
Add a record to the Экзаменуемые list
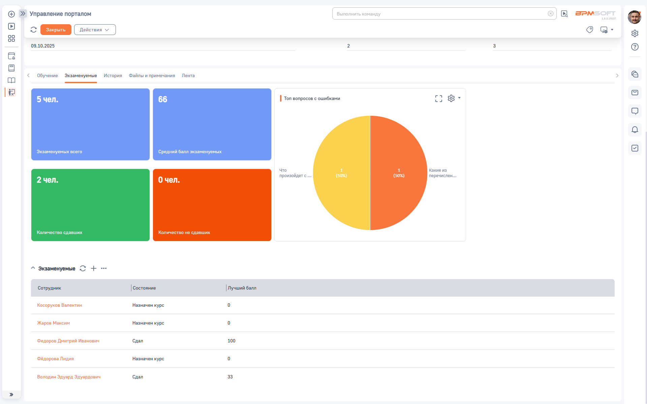(94, 268)
